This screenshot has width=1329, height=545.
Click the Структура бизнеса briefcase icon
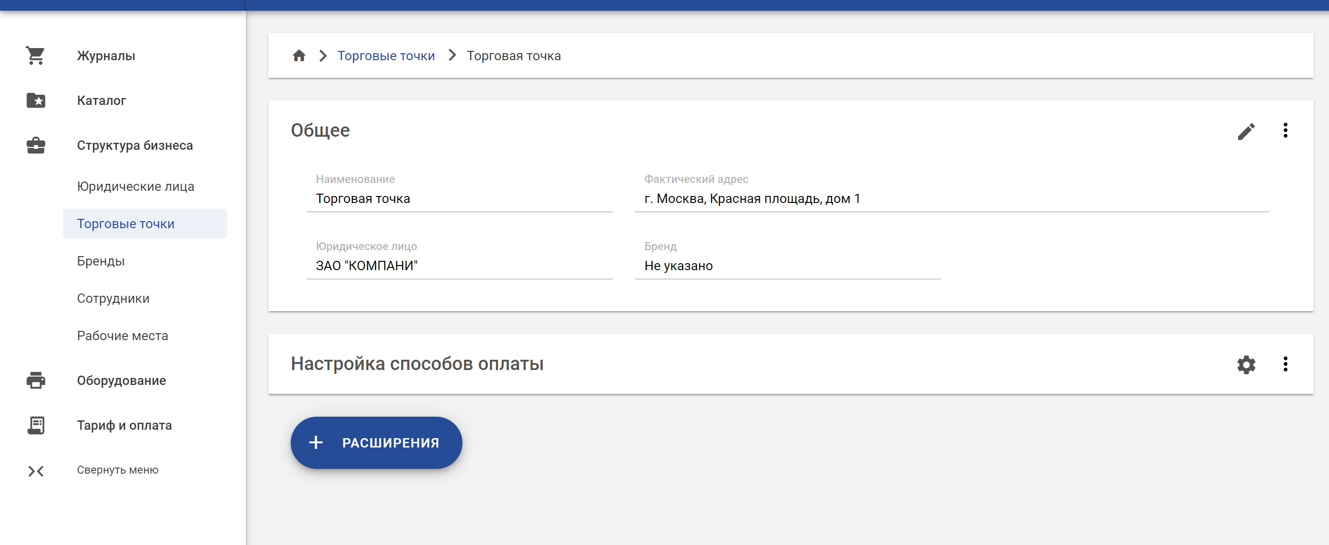(35, 145)
